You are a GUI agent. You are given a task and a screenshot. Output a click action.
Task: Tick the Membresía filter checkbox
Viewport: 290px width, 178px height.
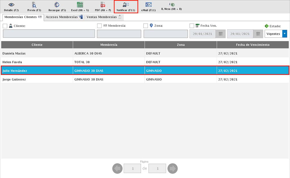(x=99, y=26)
